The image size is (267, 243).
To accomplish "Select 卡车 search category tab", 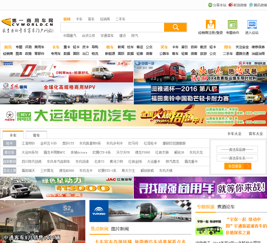I will (79, 19).
